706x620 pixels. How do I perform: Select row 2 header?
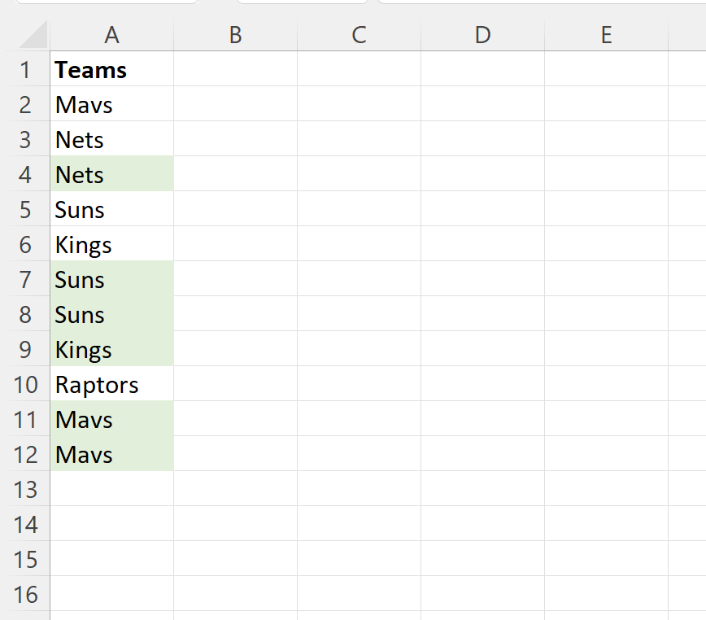(x=24, y=103)
